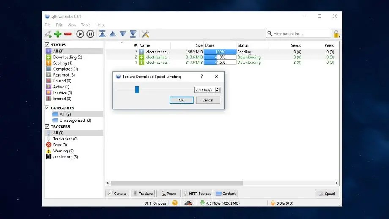Increase speed limit with spinner up arrow
The image size is (389, 219).
[217, 88]
